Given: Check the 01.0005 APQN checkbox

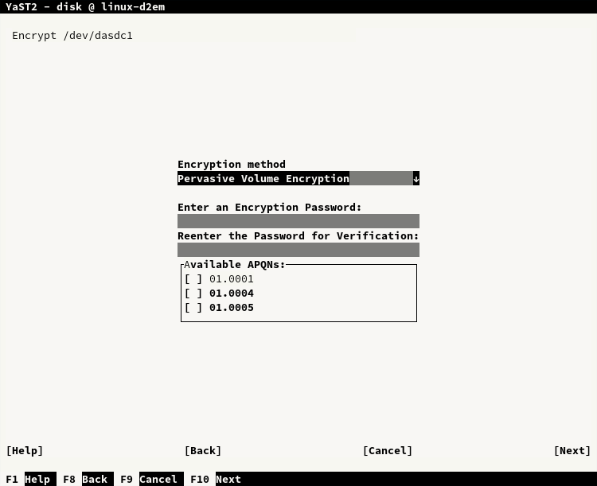Looking at the screenshot, I should pyautogui.click(x=193, y=308).
